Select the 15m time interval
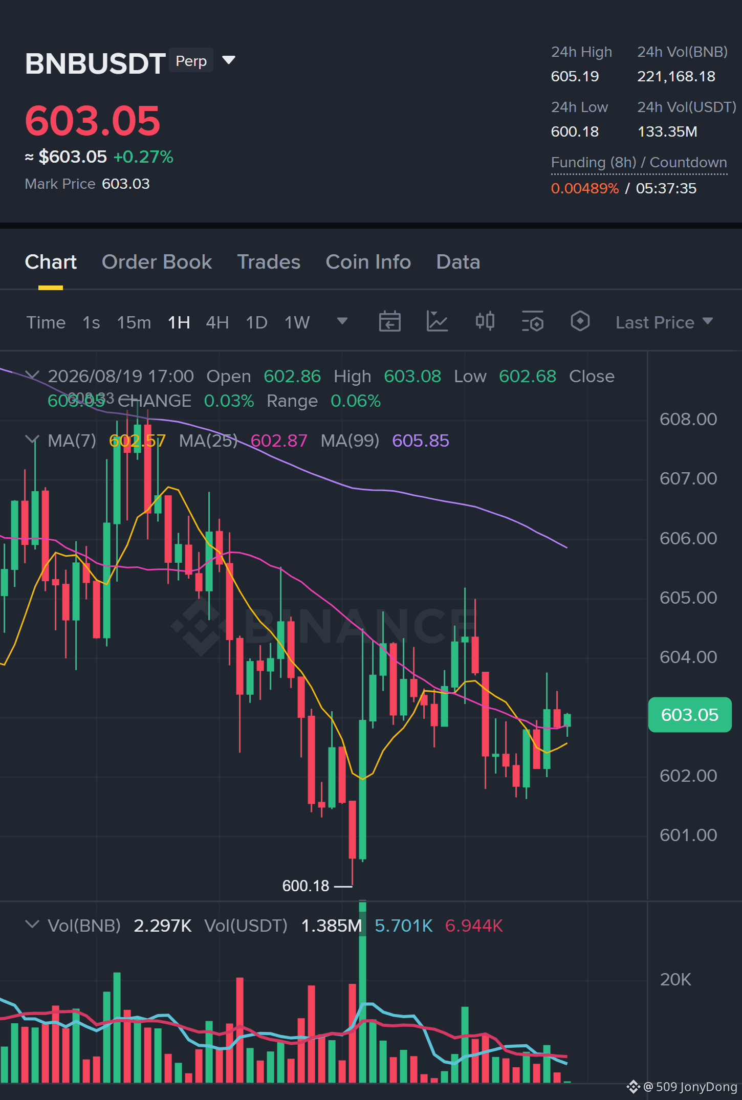The height and width of the screenshot is (1100, 742). point(134,322)
